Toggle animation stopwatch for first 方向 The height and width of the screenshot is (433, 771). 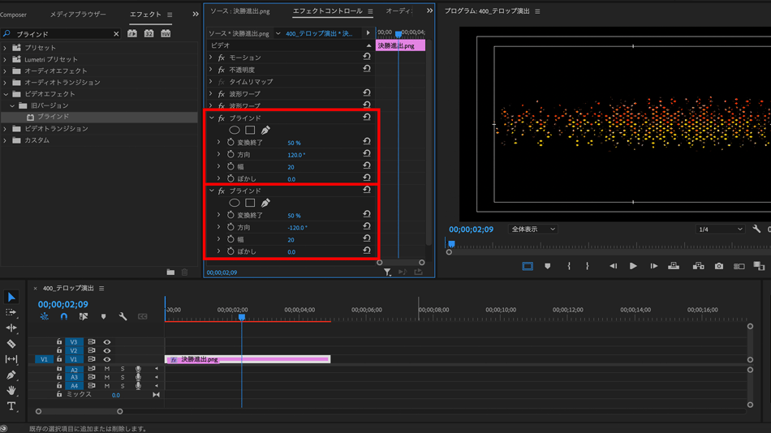[x=230, y=155]
